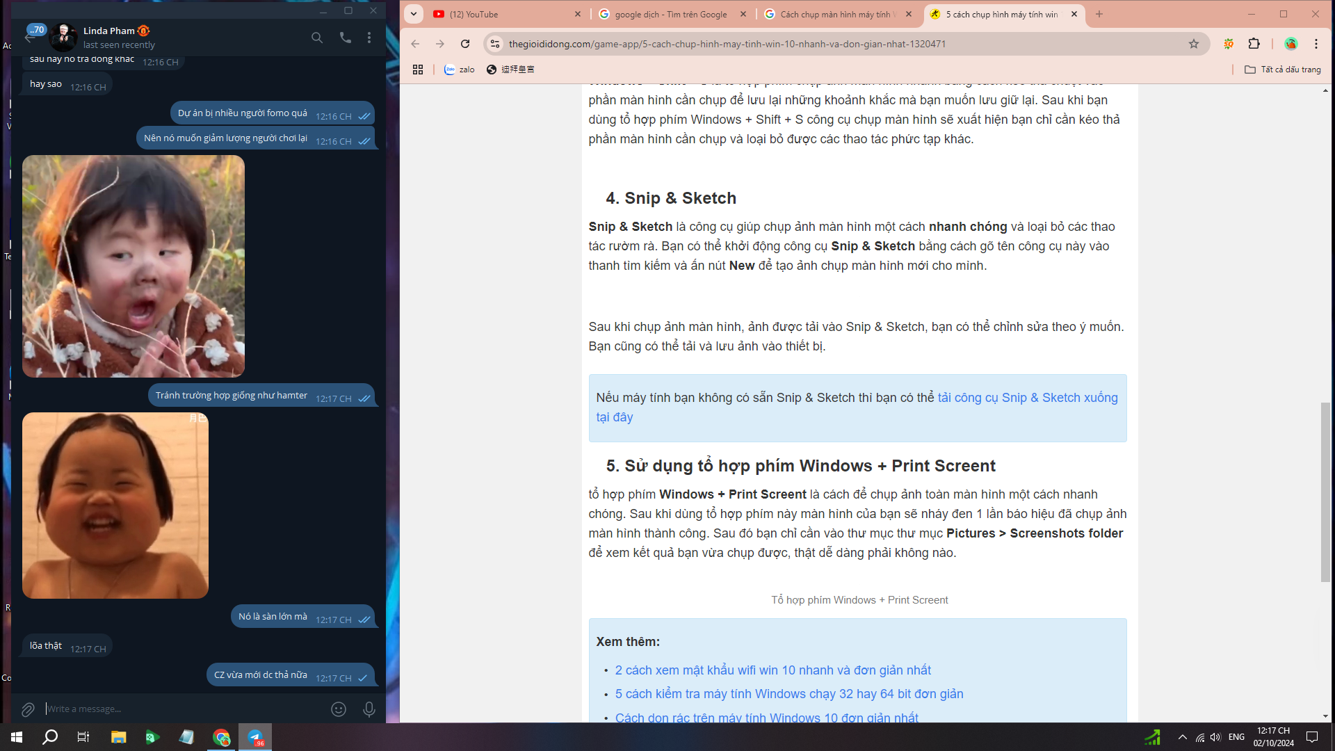Show hidden system tray icons

(1183, 737)
